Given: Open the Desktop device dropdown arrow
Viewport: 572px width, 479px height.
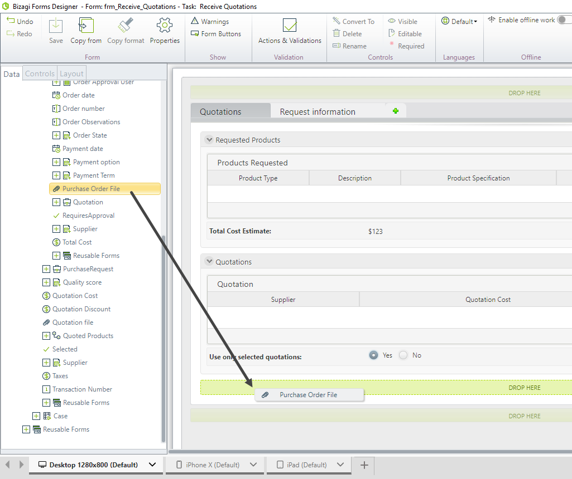Looking at the screenshot, I should tap(152, 465).
